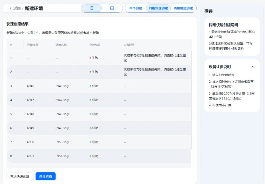The width and height of the screenshot is (265, 184).
Task: Click the 返回 breadcrumb link
Action: pyautogui.click(x=17, y=8)
